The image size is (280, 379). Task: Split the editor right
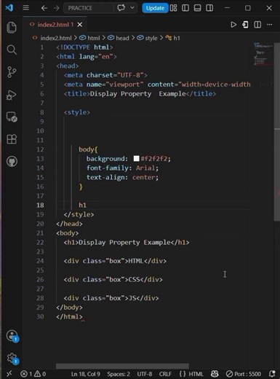click(257, 25)
